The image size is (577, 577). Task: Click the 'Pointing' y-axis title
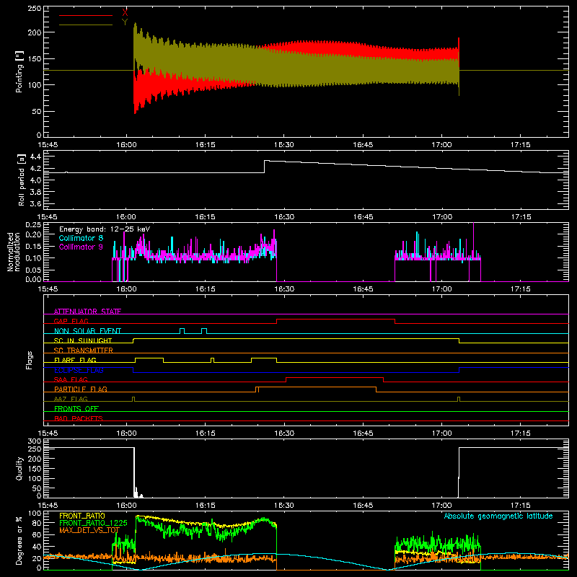pos(19,71)
